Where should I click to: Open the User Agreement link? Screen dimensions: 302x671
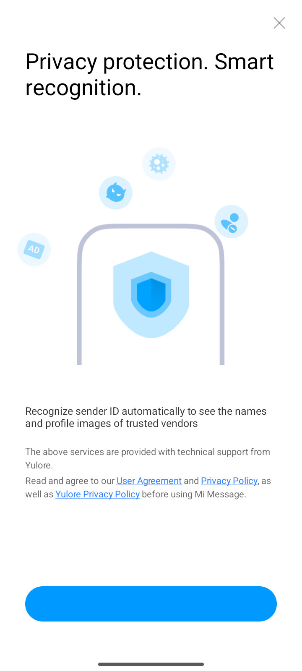click(x=149, y=481)
